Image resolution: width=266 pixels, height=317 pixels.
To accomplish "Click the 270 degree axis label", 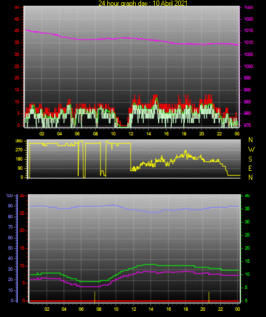I will 19,150.
